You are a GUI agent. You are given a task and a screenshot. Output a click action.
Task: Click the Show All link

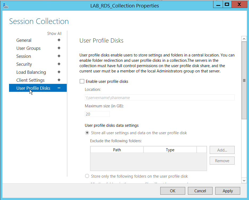[54, 34]
